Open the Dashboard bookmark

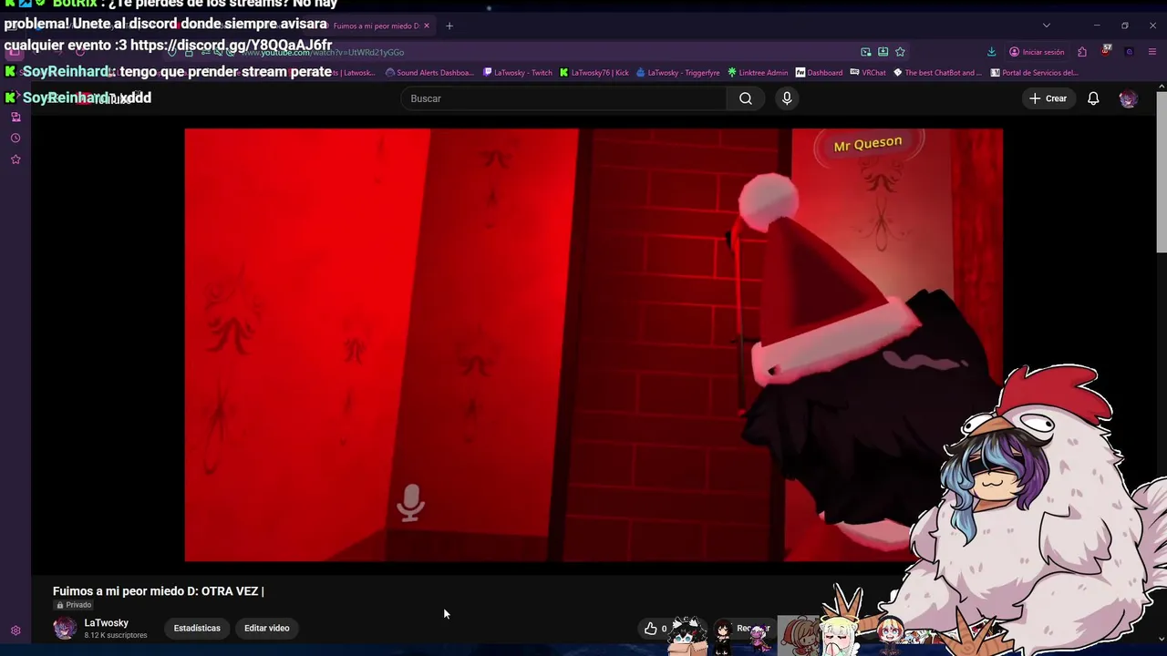(819, 73)
